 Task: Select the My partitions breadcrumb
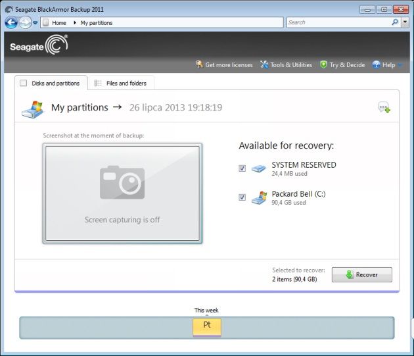[x=97, y=23]
